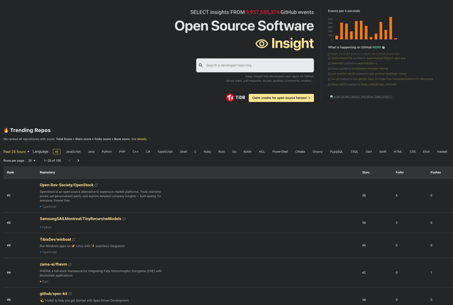The image size is (453, 305).
Task: Open the 'Rows per page' dropdown
Action: (31, 161)
